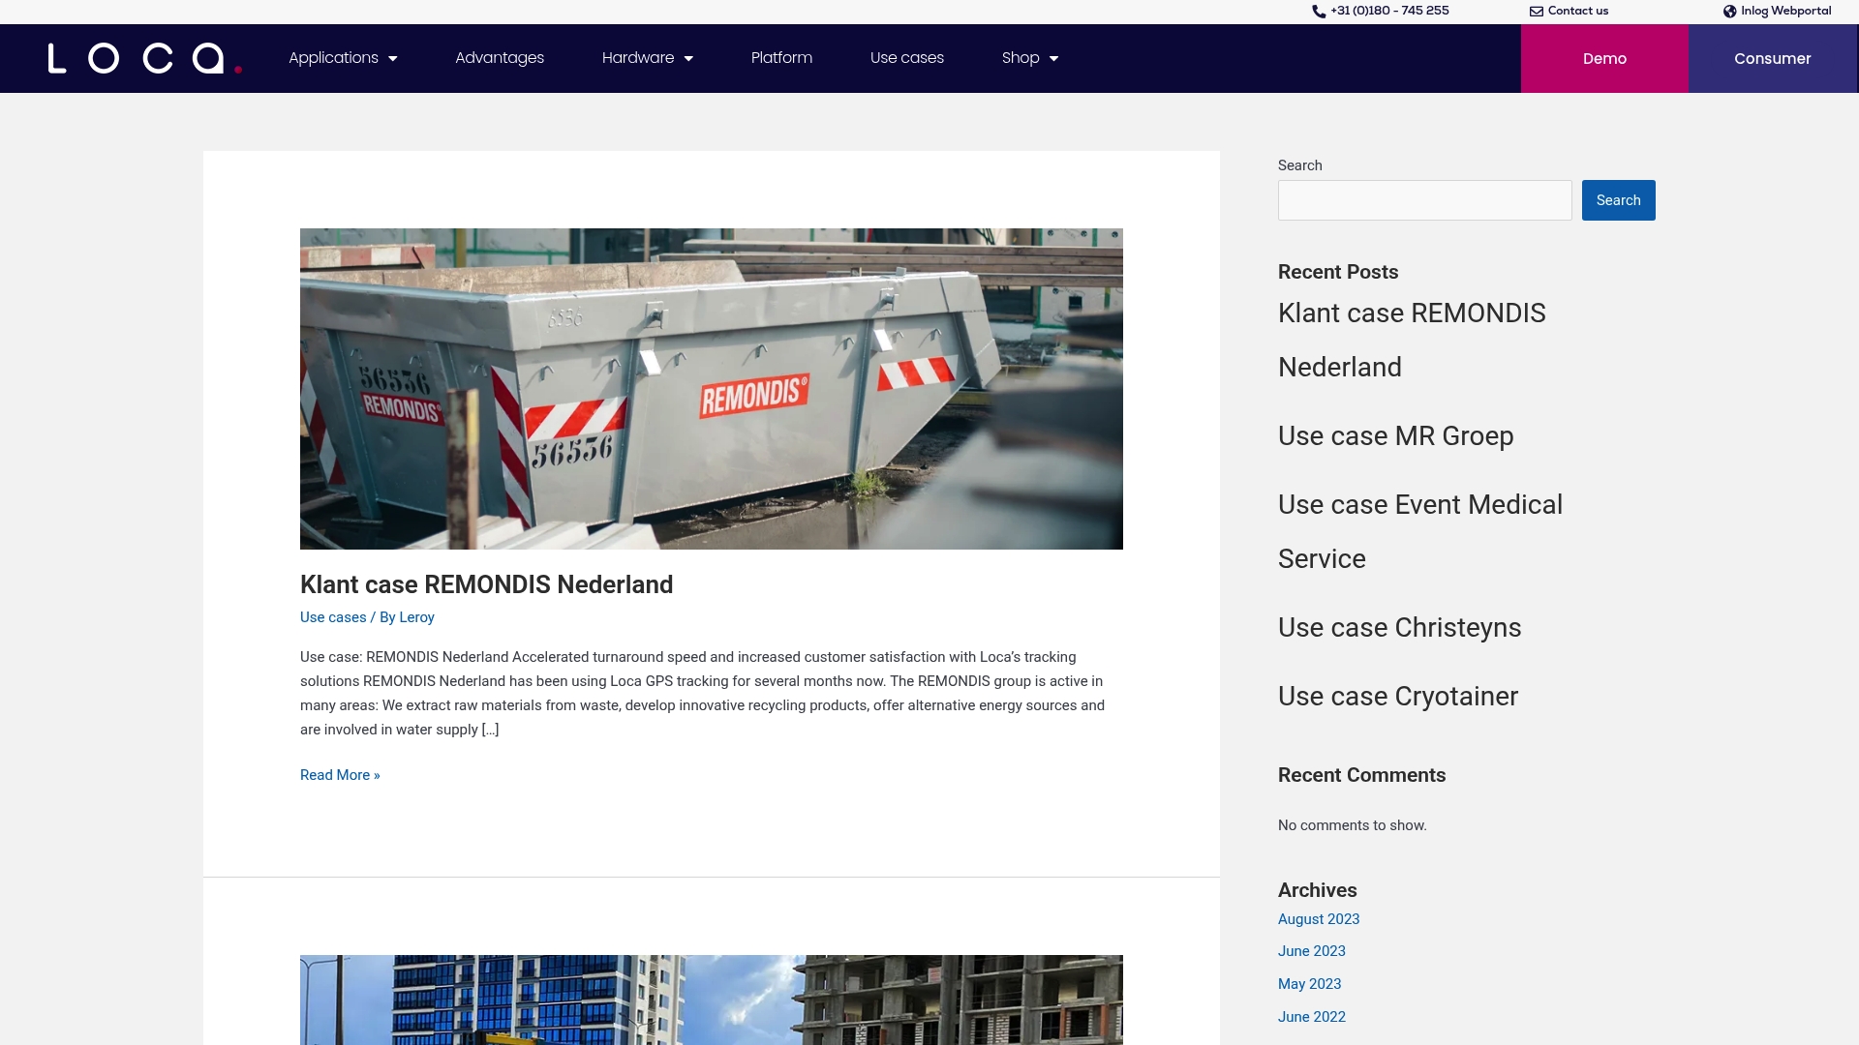
Task: Open the construction buildings image thumbnail
Action: tap(712, 1000)
